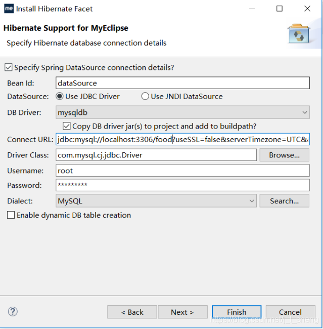Toggle Copy DB driver jar(s) to project checkbox
The width and height of the screenshot is (323, 329).
(x=66, y=126)
